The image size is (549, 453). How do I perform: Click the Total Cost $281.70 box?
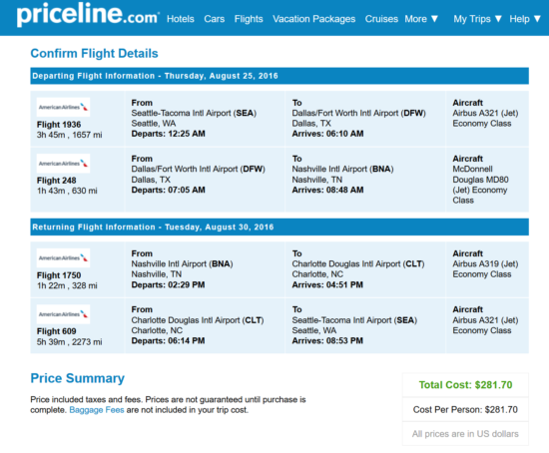(x=465, y=385)
